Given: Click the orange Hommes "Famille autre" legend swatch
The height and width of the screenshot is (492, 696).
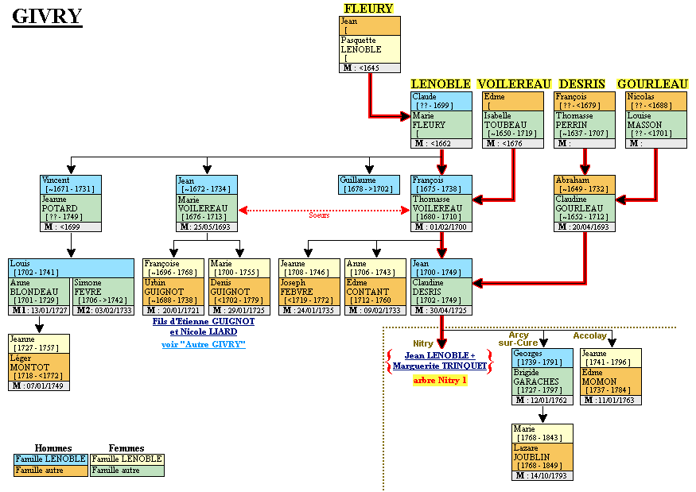Looking at the screenshot, I should [50, 470].
